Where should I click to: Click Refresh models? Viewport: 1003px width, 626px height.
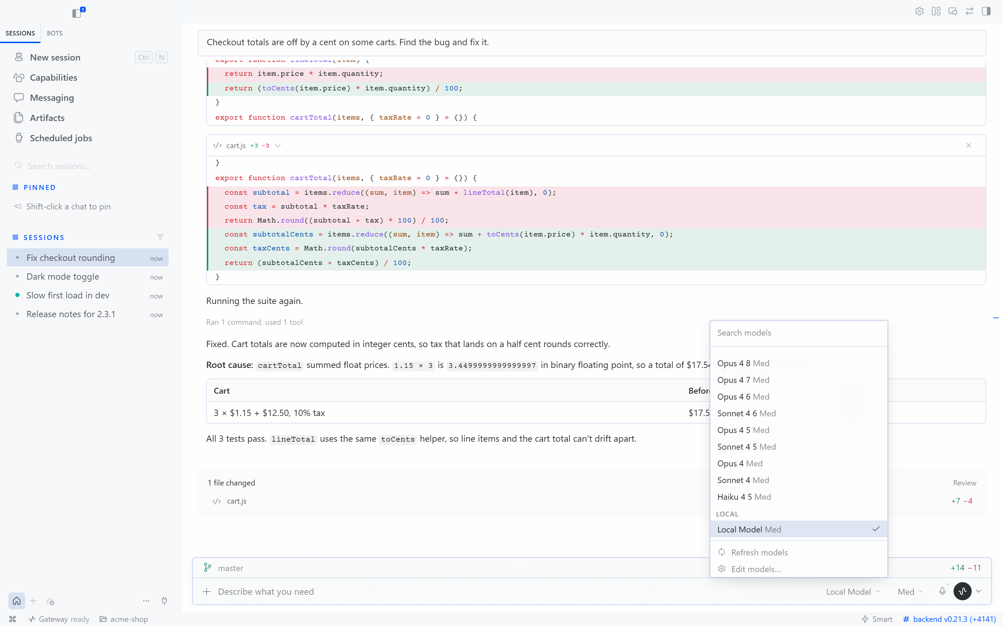(799, 552)
